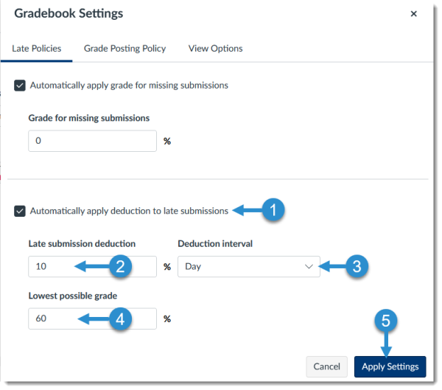This screenshot has width=442, height=390.
Task: Close the Gradebook Settings dialog
Action: click(x=413, y=14)
